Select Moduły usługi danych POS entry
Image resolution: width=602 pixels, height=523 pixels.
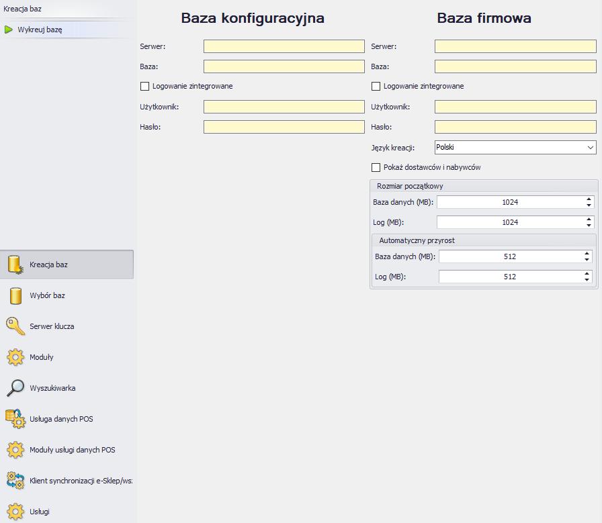[x=67, y=450]
